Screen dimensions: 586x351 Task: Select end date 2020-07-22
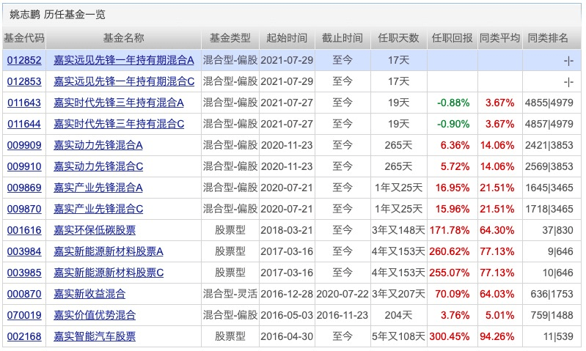[343, 295]
